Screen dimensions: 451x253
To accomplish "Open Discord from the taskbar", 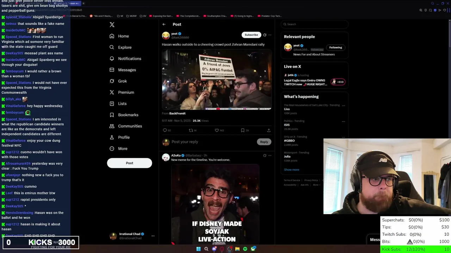I will click(214, 249).
